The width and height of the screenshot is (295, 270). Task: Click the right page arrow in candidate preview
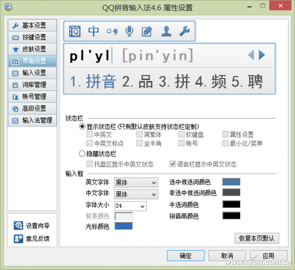click(262, 55)
